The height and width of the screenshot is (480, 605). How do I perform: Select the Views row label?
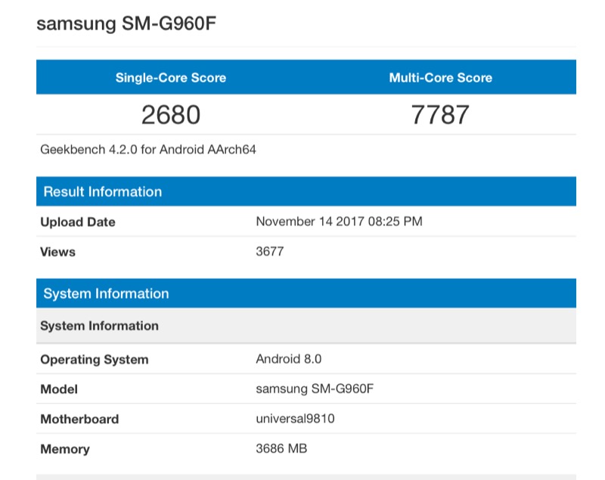click(x=58, y=252)
